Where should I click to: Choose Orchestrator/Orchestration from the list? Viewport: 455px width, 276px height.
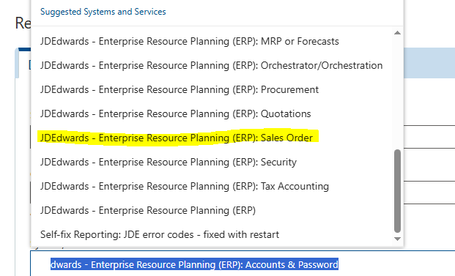(211, 65)
